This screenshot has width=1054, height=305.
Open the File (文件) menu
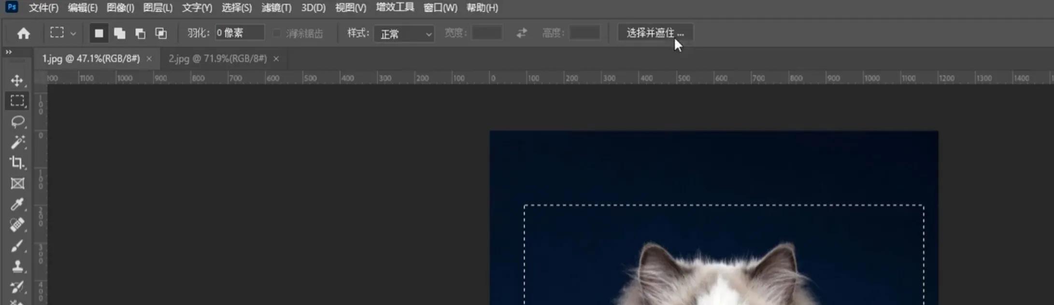point(43,8)
